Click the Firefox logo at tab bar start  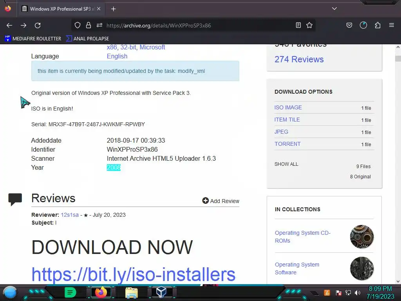point(8,9)
